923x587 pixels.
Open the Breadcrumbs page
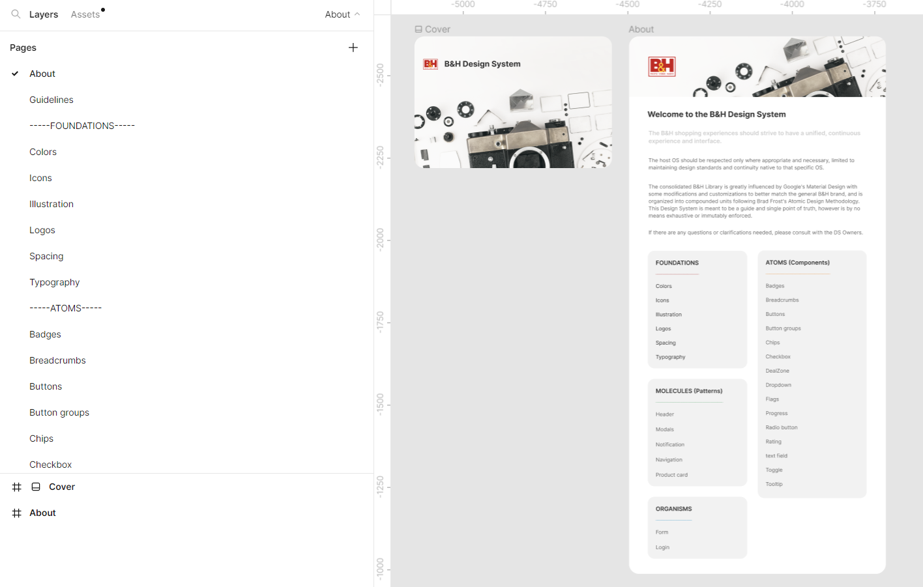(x=57, y=360)
